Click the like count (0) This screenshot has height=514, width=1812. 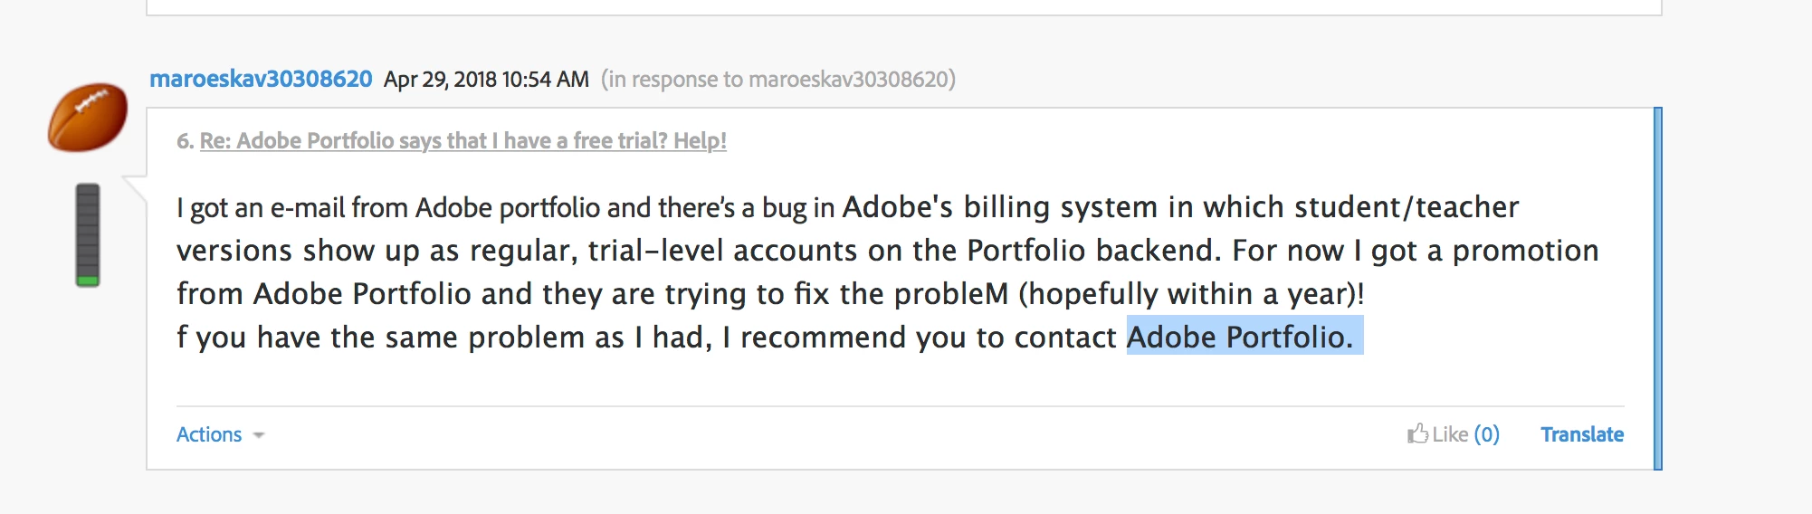1486,435
